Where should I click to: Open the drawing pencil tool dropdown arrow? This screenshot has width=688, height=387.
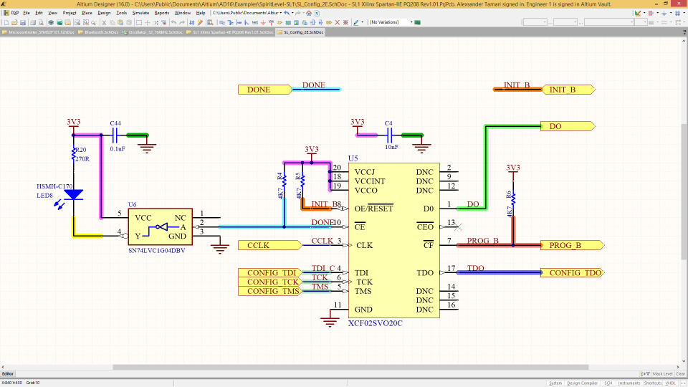[x=363, y=22]
